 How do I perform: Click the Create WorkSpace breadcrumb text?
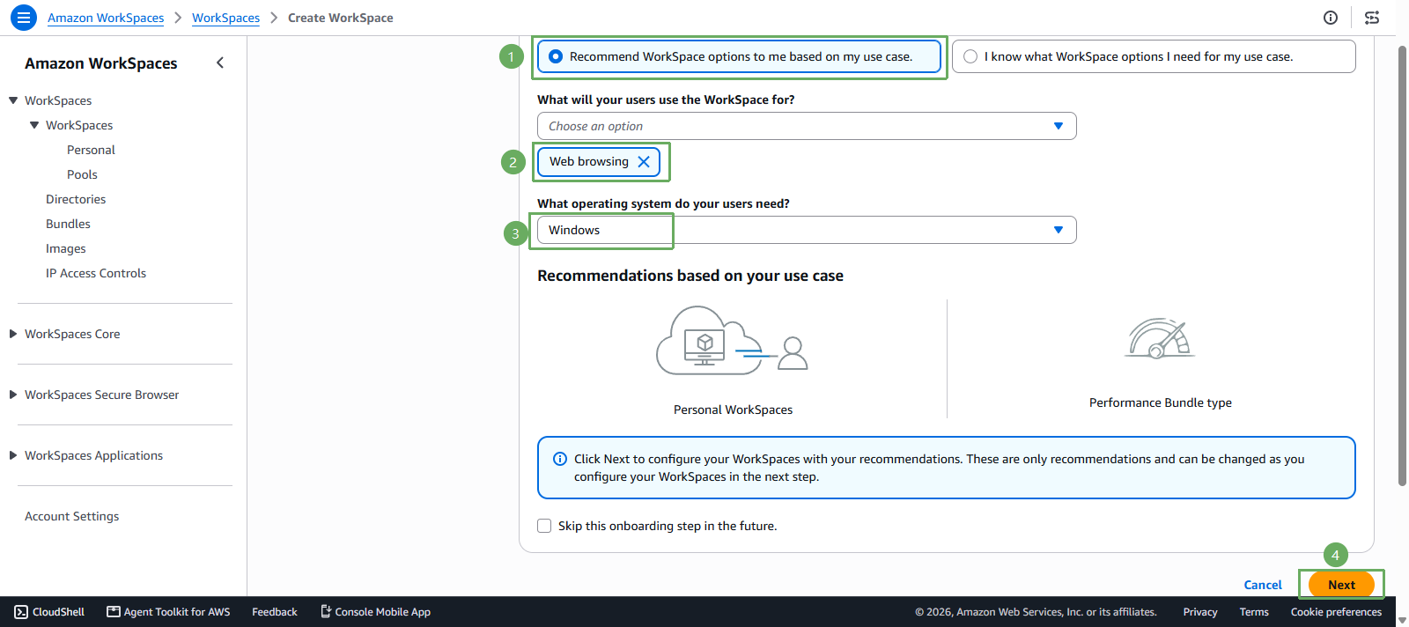(341, 18)
